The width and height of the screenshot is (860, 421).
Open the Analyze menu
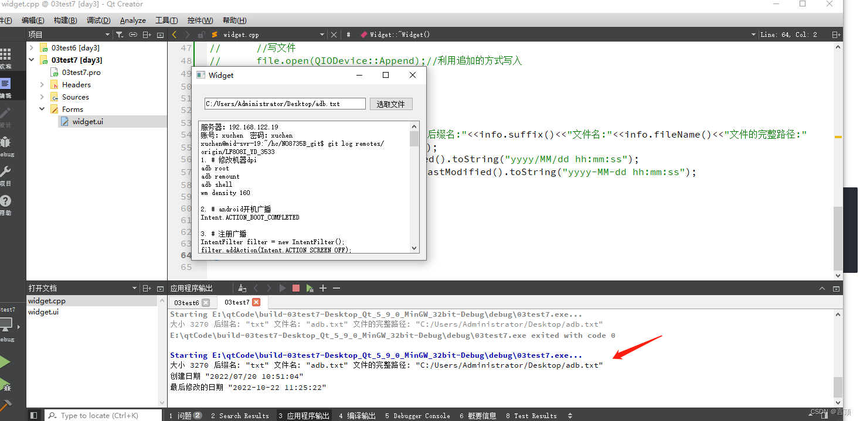coord(132,20)
